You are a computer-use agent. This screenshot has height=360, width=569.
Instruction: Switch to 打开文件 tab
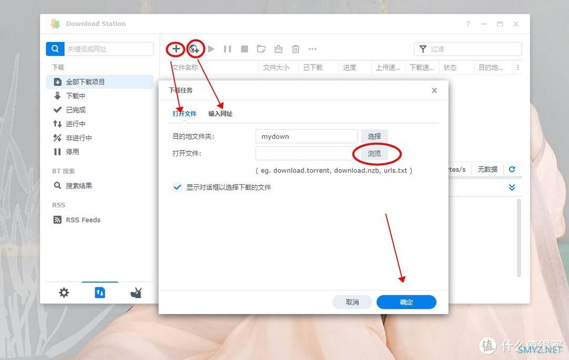(x=184, y=114)
